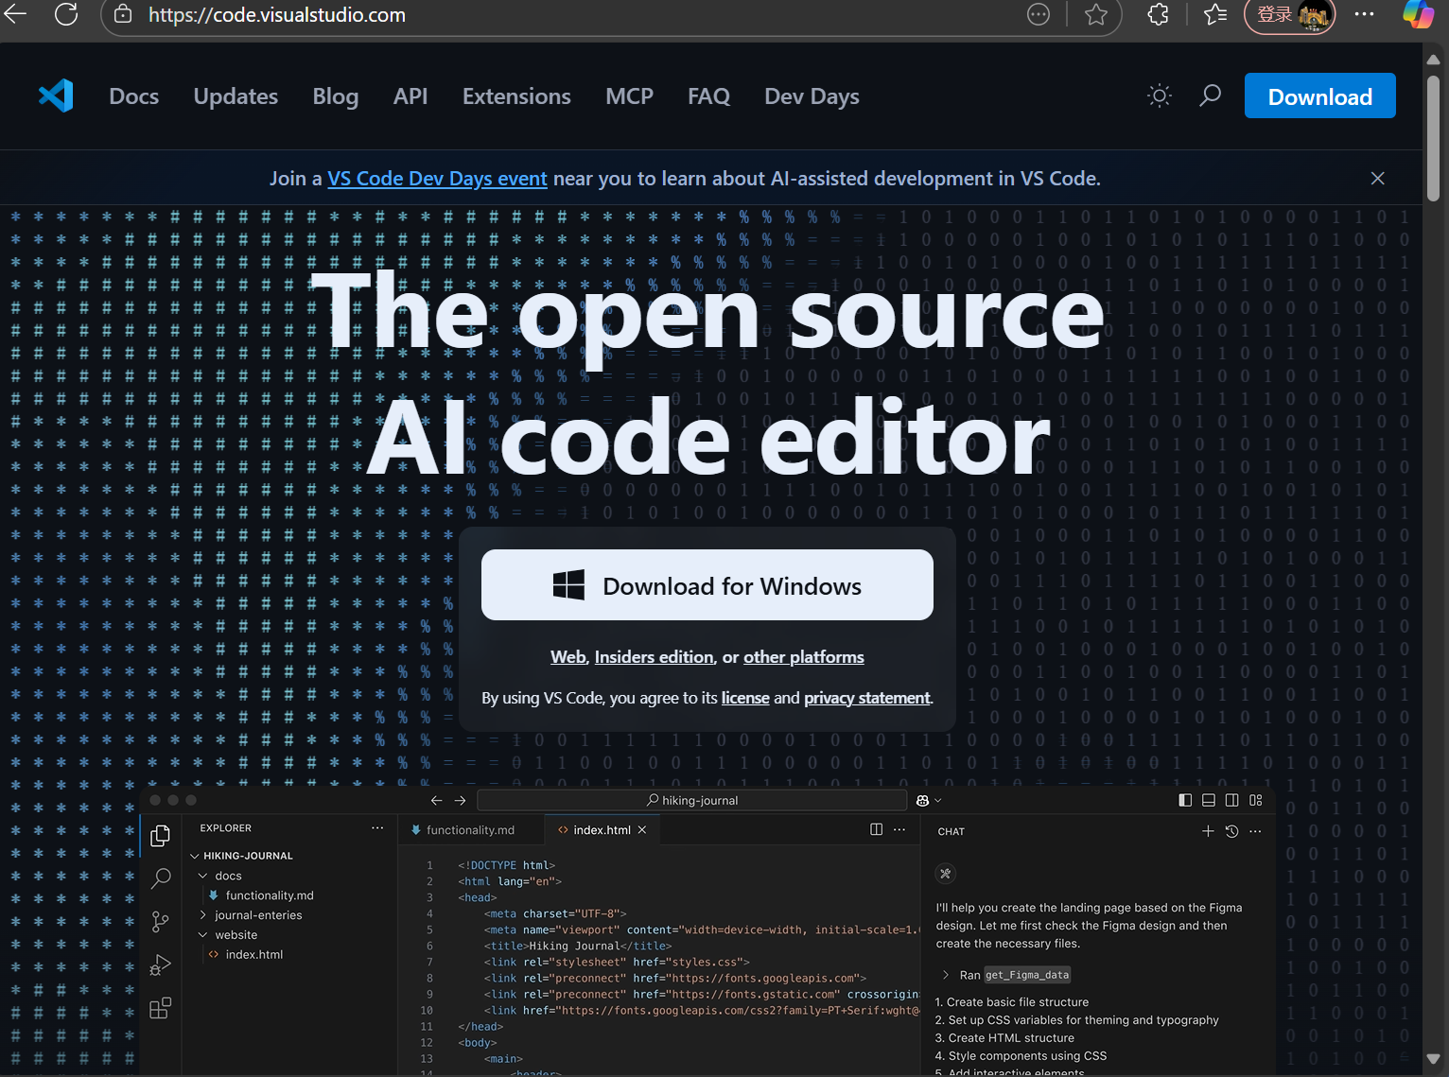Switch to index.html editor tab
The height and width of the screenshot is (1077, 1449).
(602, 830)
